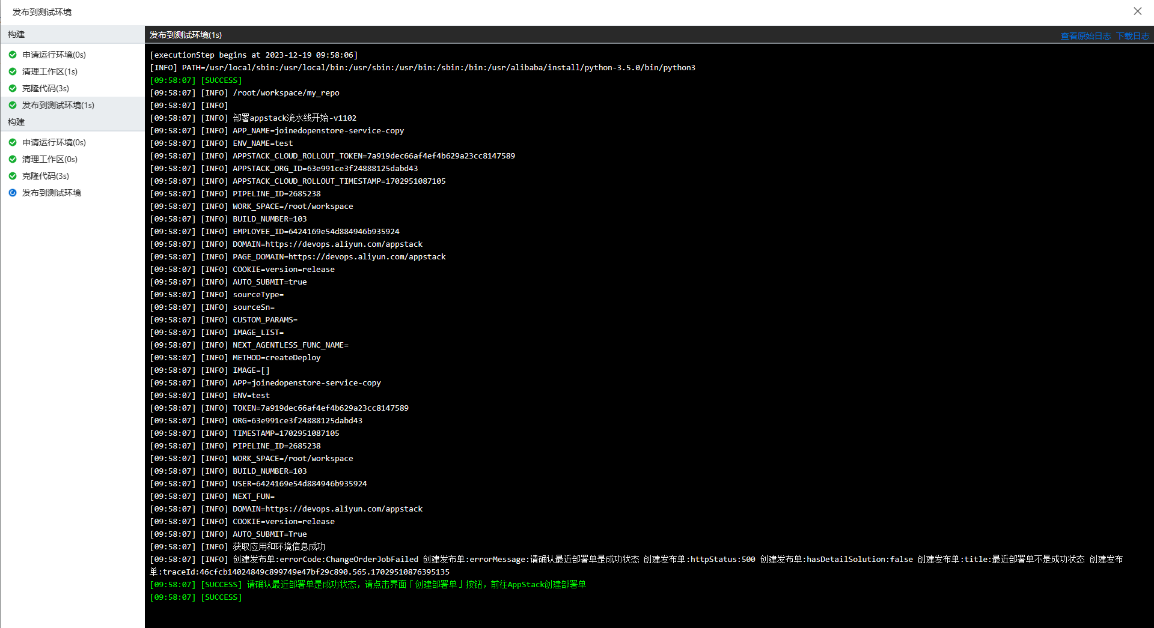Click the ENV_NAME=test log line
1154x628 pixels.
click(221, 143)
